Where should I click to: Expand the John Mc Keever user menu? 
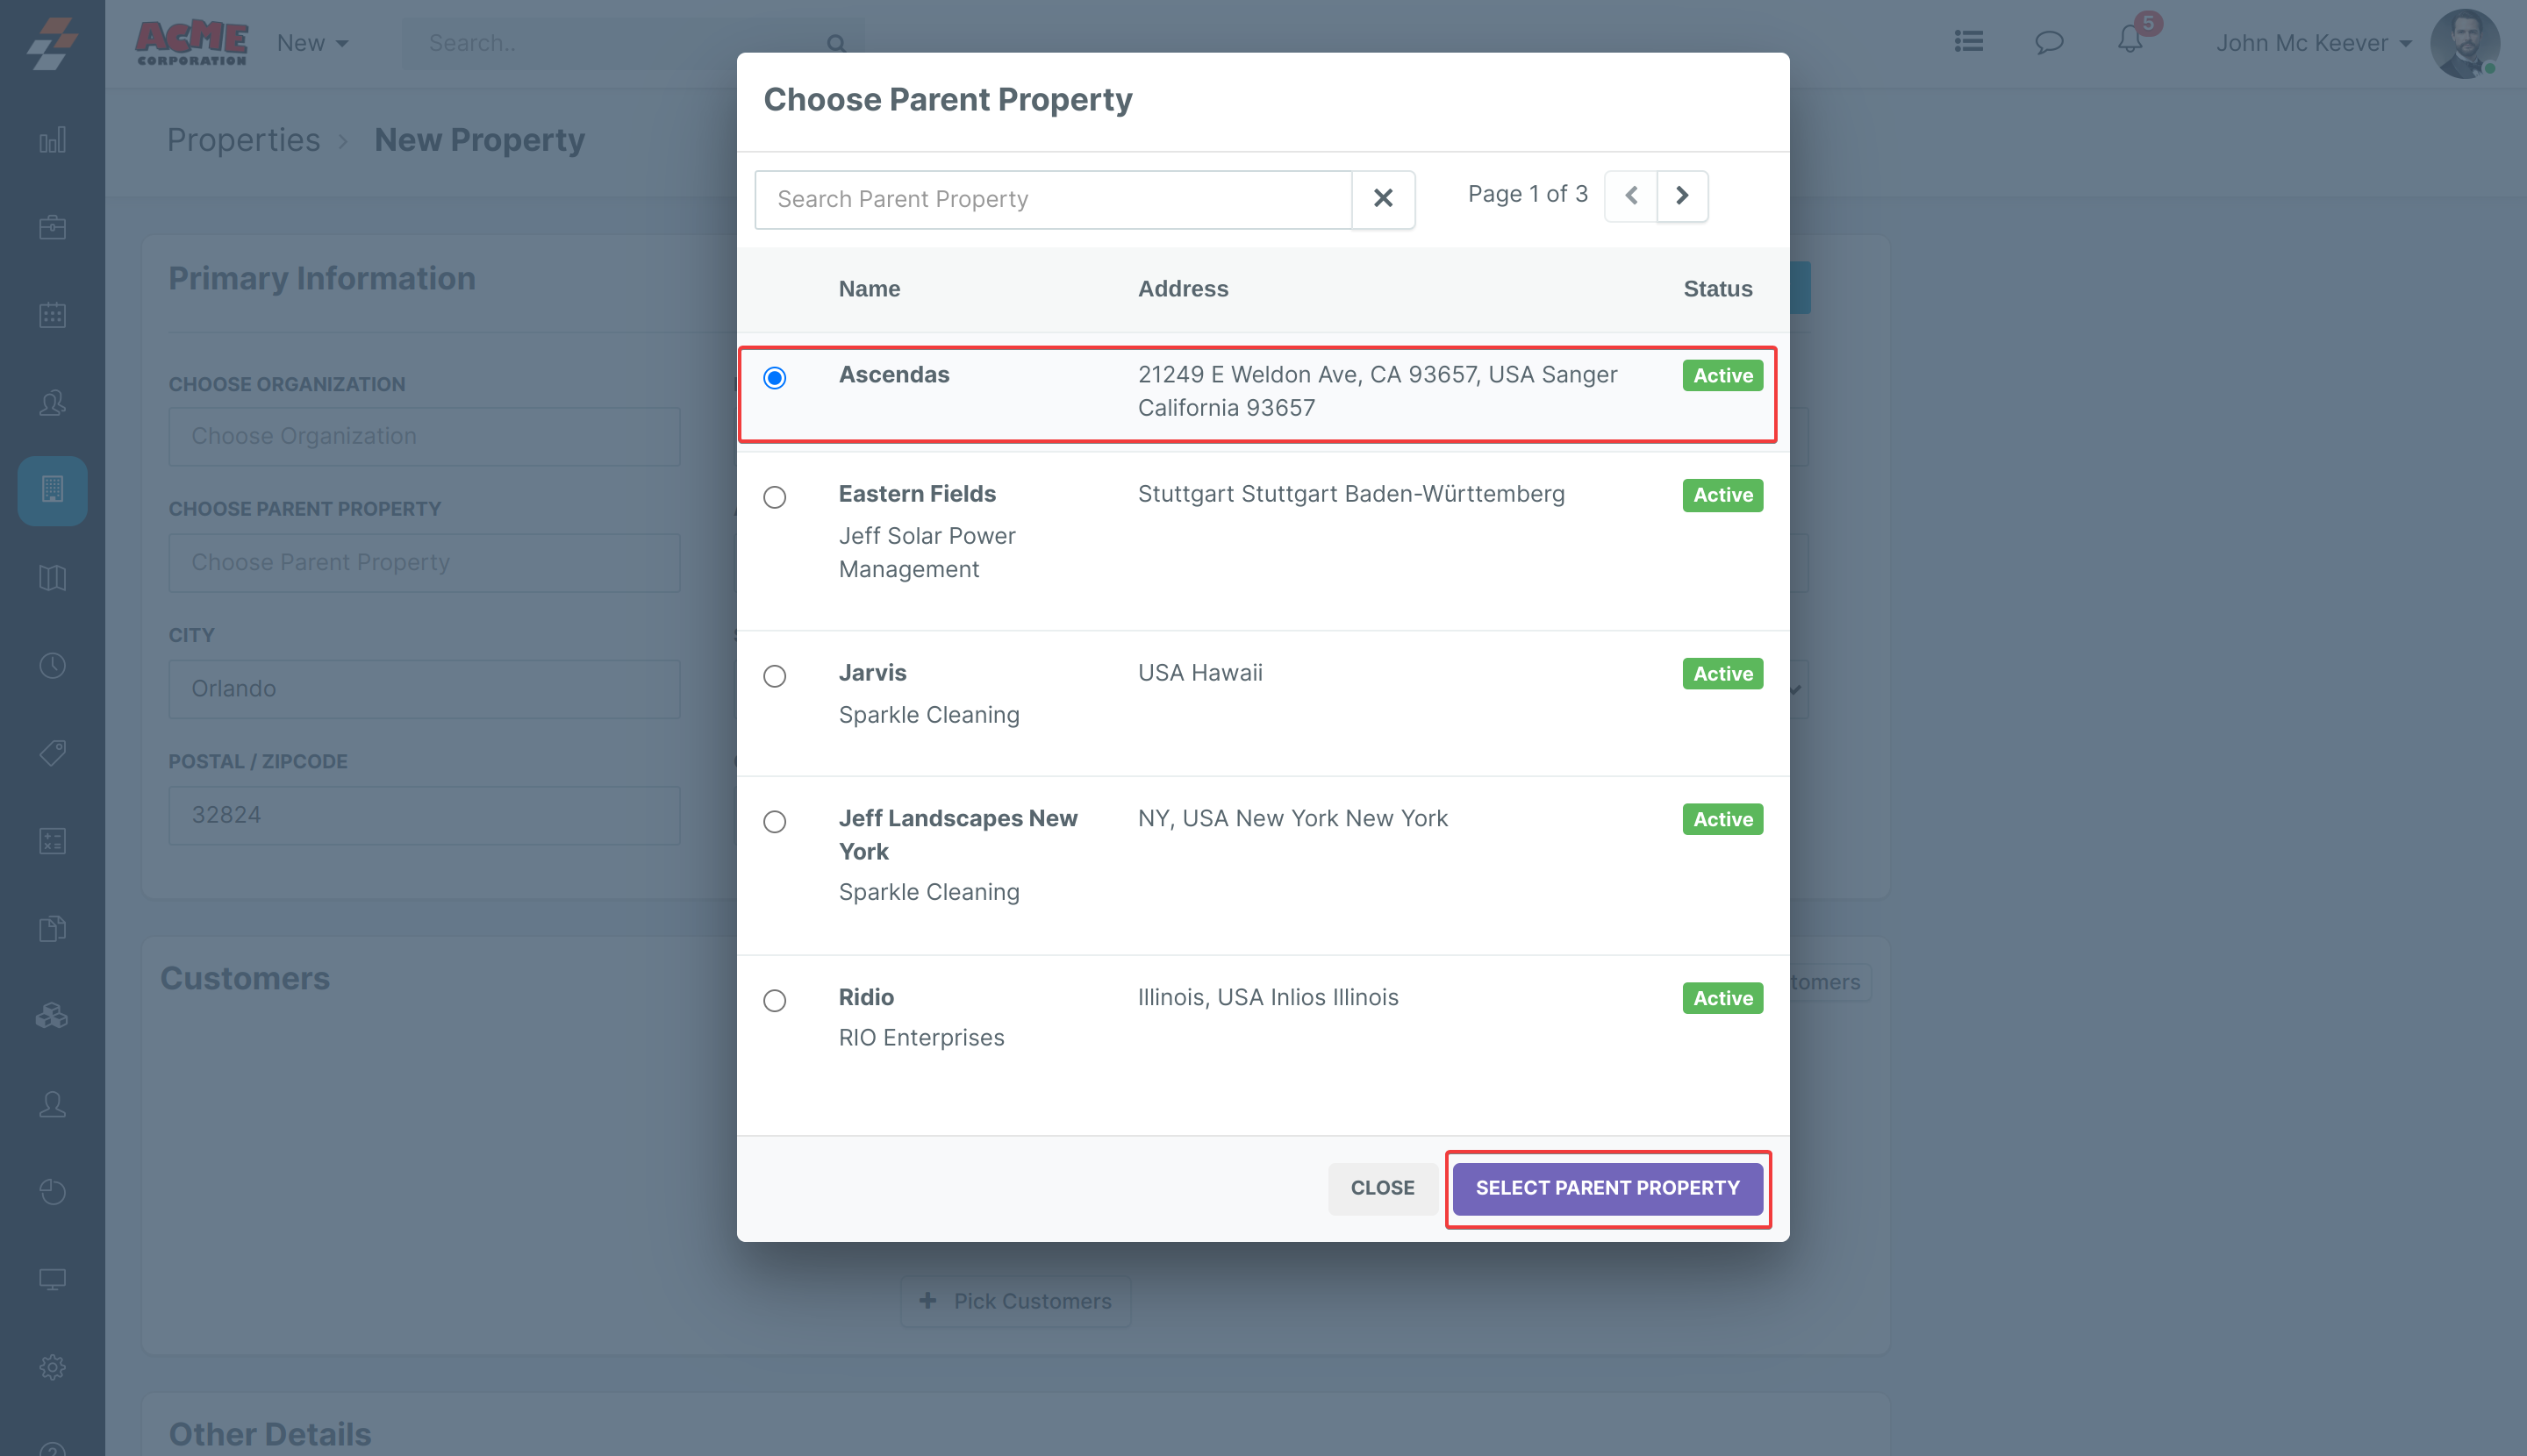[x=2313, y=43]
